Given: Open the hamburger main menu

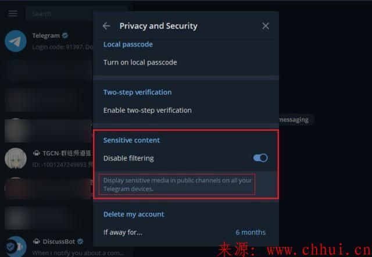Looking at the screenshot, I should tap(13, 13).
